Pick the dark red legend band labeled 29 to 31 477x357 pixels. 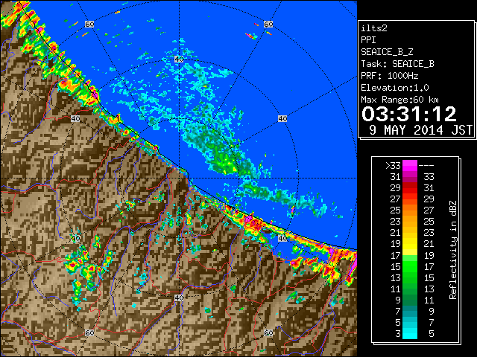coord(410,188)
